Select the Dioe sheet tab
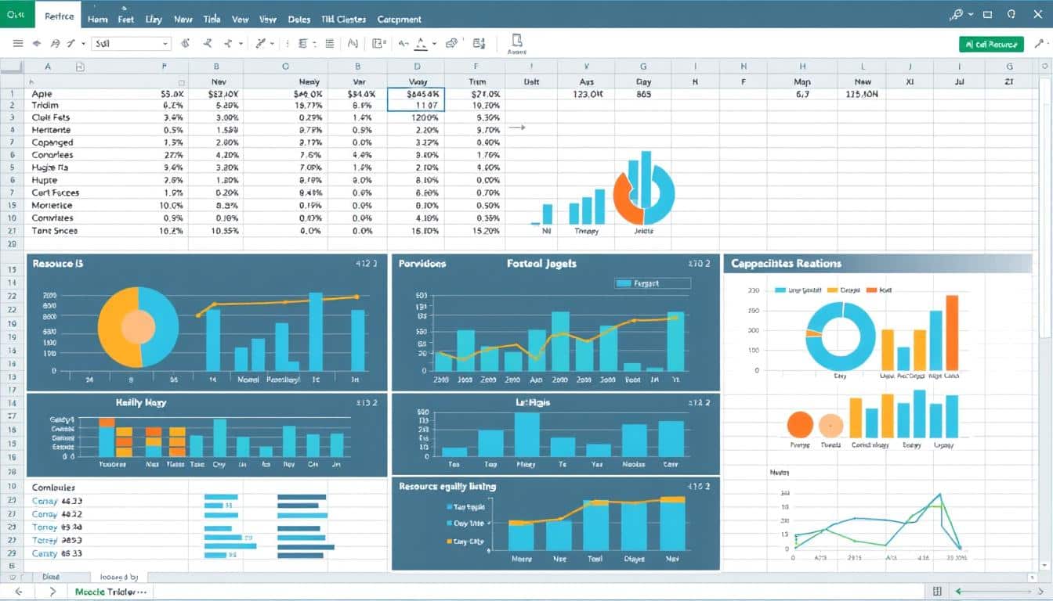The height and width of the screenshot is (601, 1053). [50, 577]
